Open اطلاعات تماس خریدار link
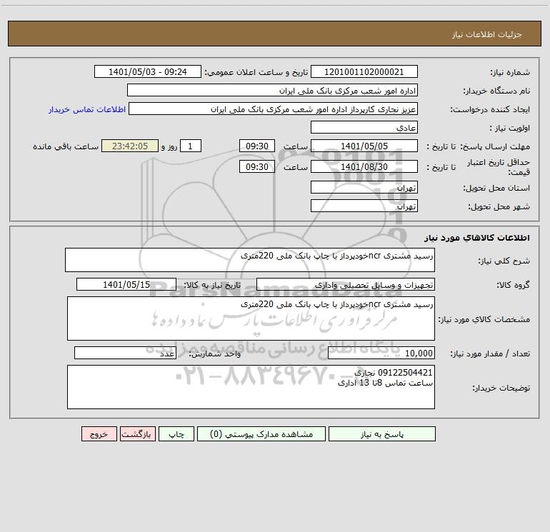550x532 pixels. point(87,109)
